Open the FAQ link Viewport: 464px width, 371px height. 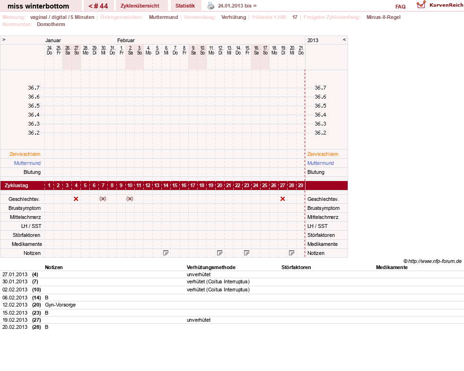pos(400,7)
